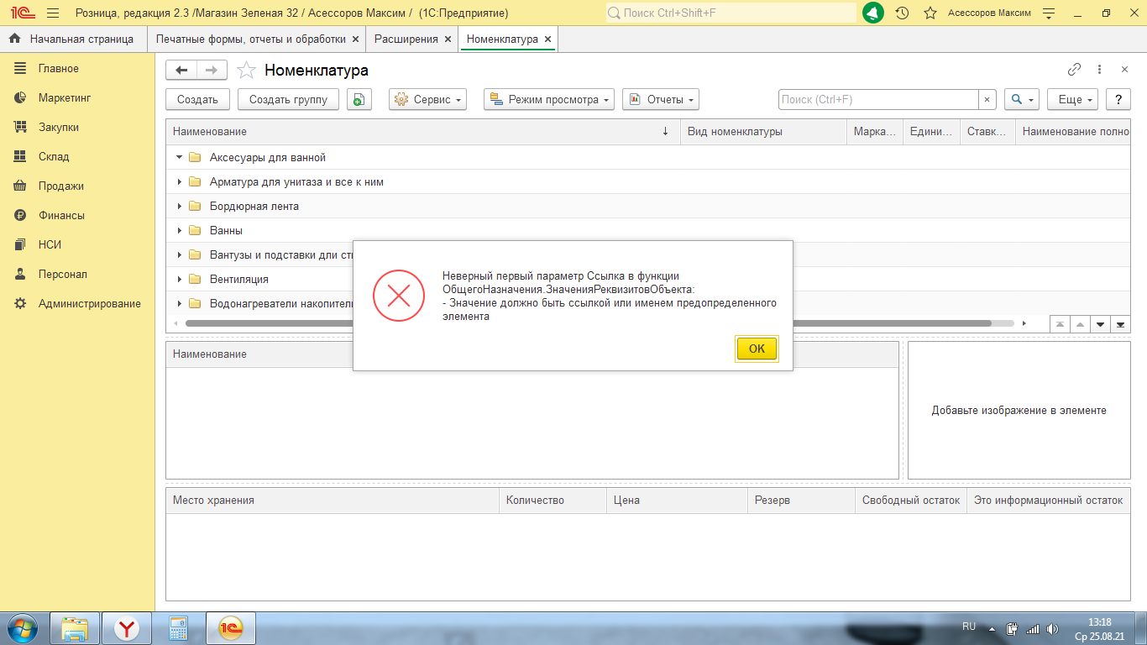
Task: Close the Расширения tab
Action: point(448,39)
